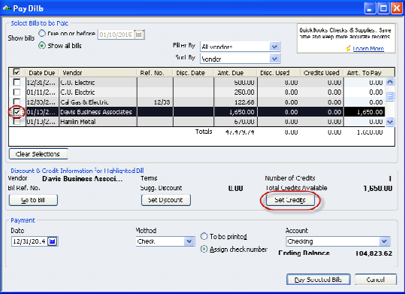This screenshot has height=294, width=405.
Task: Click the Amt. To Pay column header
Action: pyautogui.click(x=364, y=73)
